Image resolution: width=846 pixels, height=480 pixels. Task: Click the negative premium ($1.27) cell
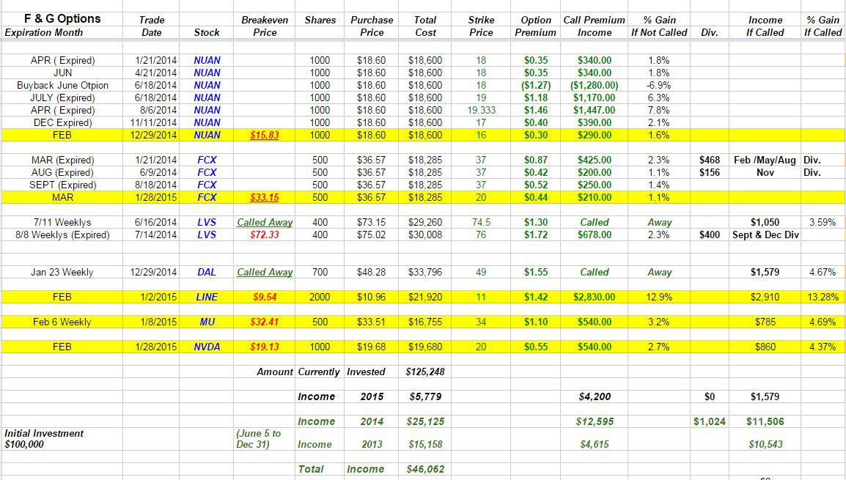(x=536, y=85)
